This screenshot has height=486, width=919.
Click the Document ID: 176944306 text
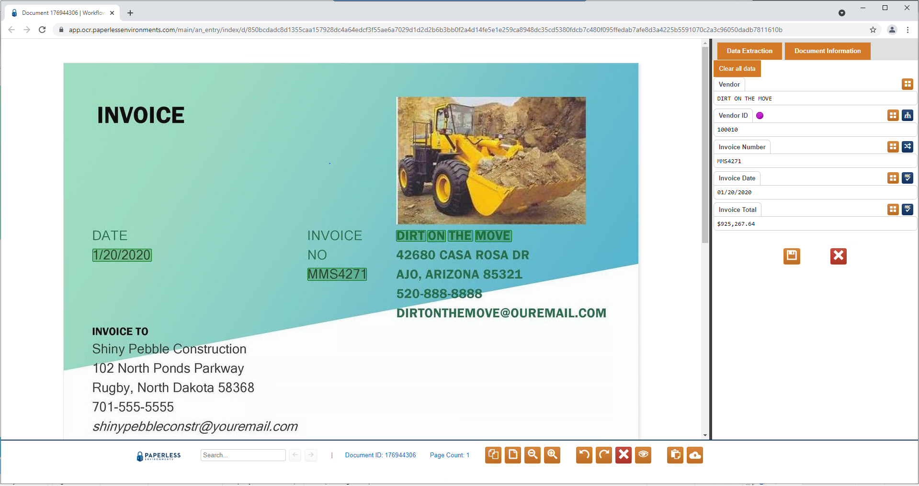380,455
